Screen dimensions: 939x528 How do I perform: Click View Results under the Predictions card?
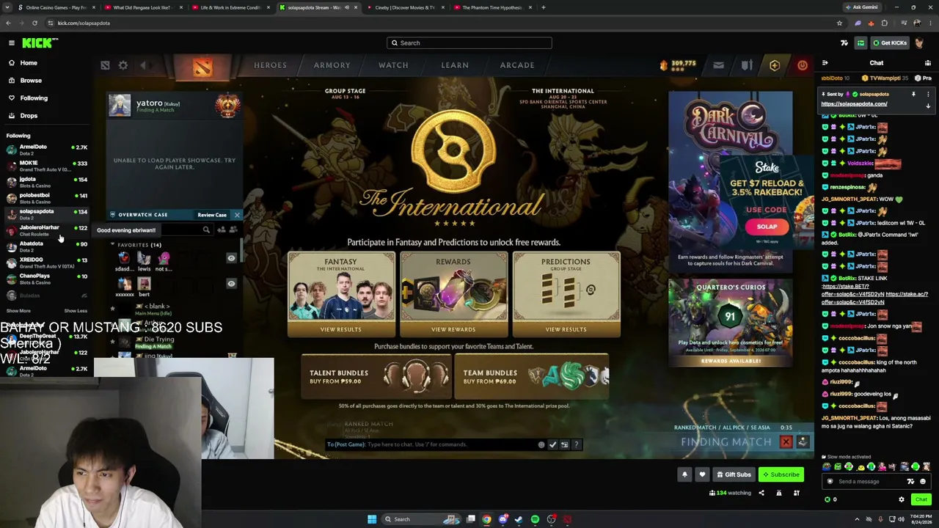coord(566,329)
